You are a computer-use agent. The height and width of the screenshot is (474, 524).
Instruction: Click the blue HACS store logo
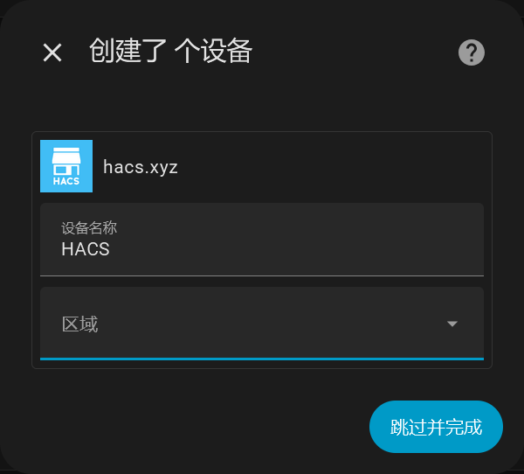(66, 166)
